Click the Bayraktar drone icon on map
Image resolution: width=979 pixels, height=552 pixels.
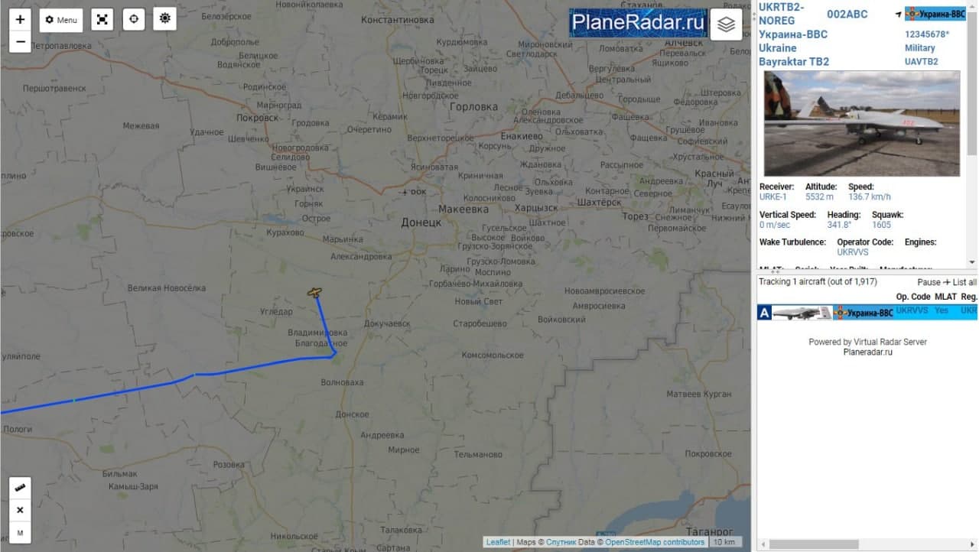point(314,292)
